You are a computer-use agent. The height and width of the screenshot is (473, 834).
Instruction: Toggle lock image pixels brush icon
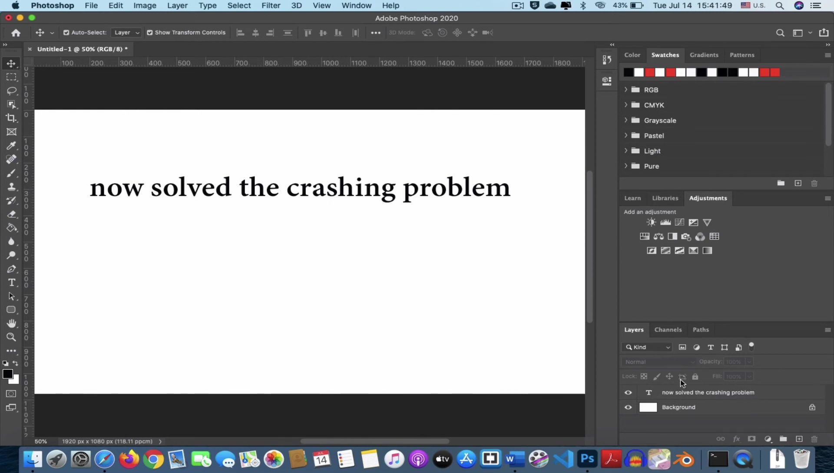tap(657, 377)
